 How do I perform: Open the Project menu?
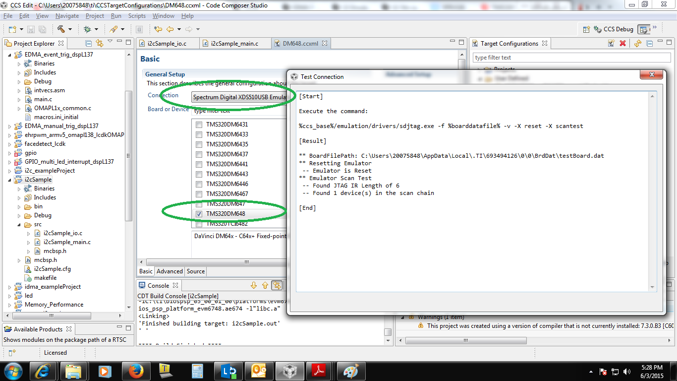click(x=95, y=16)
